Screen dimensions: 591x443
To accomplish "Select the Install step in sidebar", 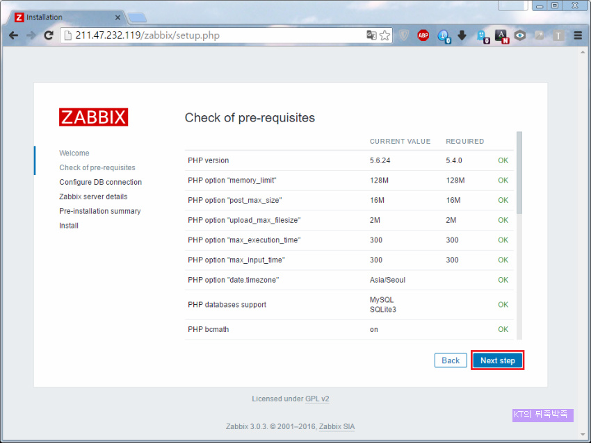I will tap(69, 226).
